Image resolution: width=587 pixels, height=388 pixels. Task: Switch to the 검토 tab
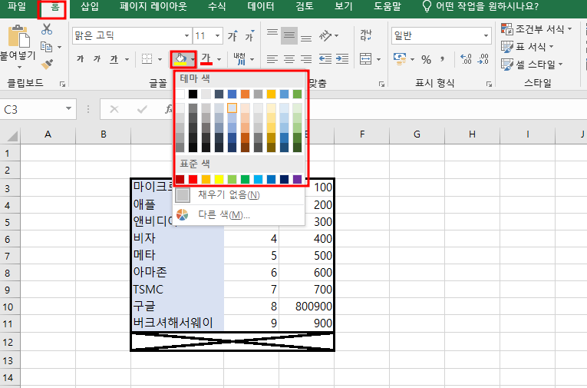(305, 6)
